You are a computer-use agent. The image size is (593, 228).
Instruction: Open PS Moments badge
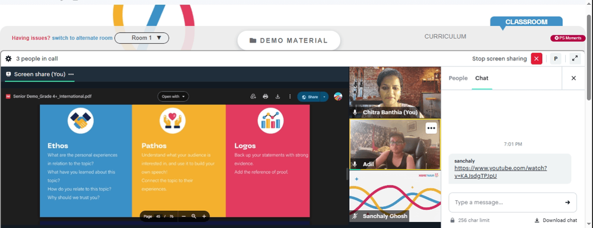tap(568, 38)
